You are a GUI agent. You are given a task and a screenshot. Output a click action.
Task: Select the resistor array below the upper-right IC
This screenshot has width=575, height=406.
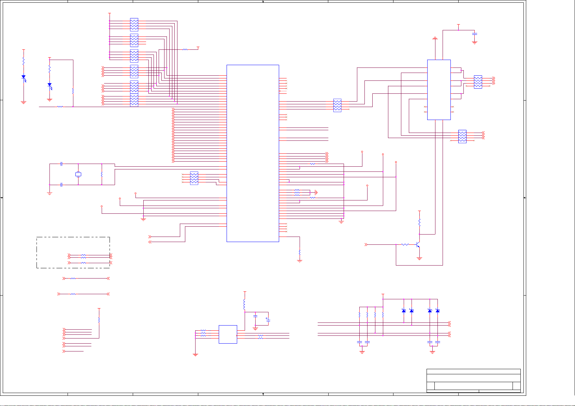pyautogui.click(x=462, y=137)
